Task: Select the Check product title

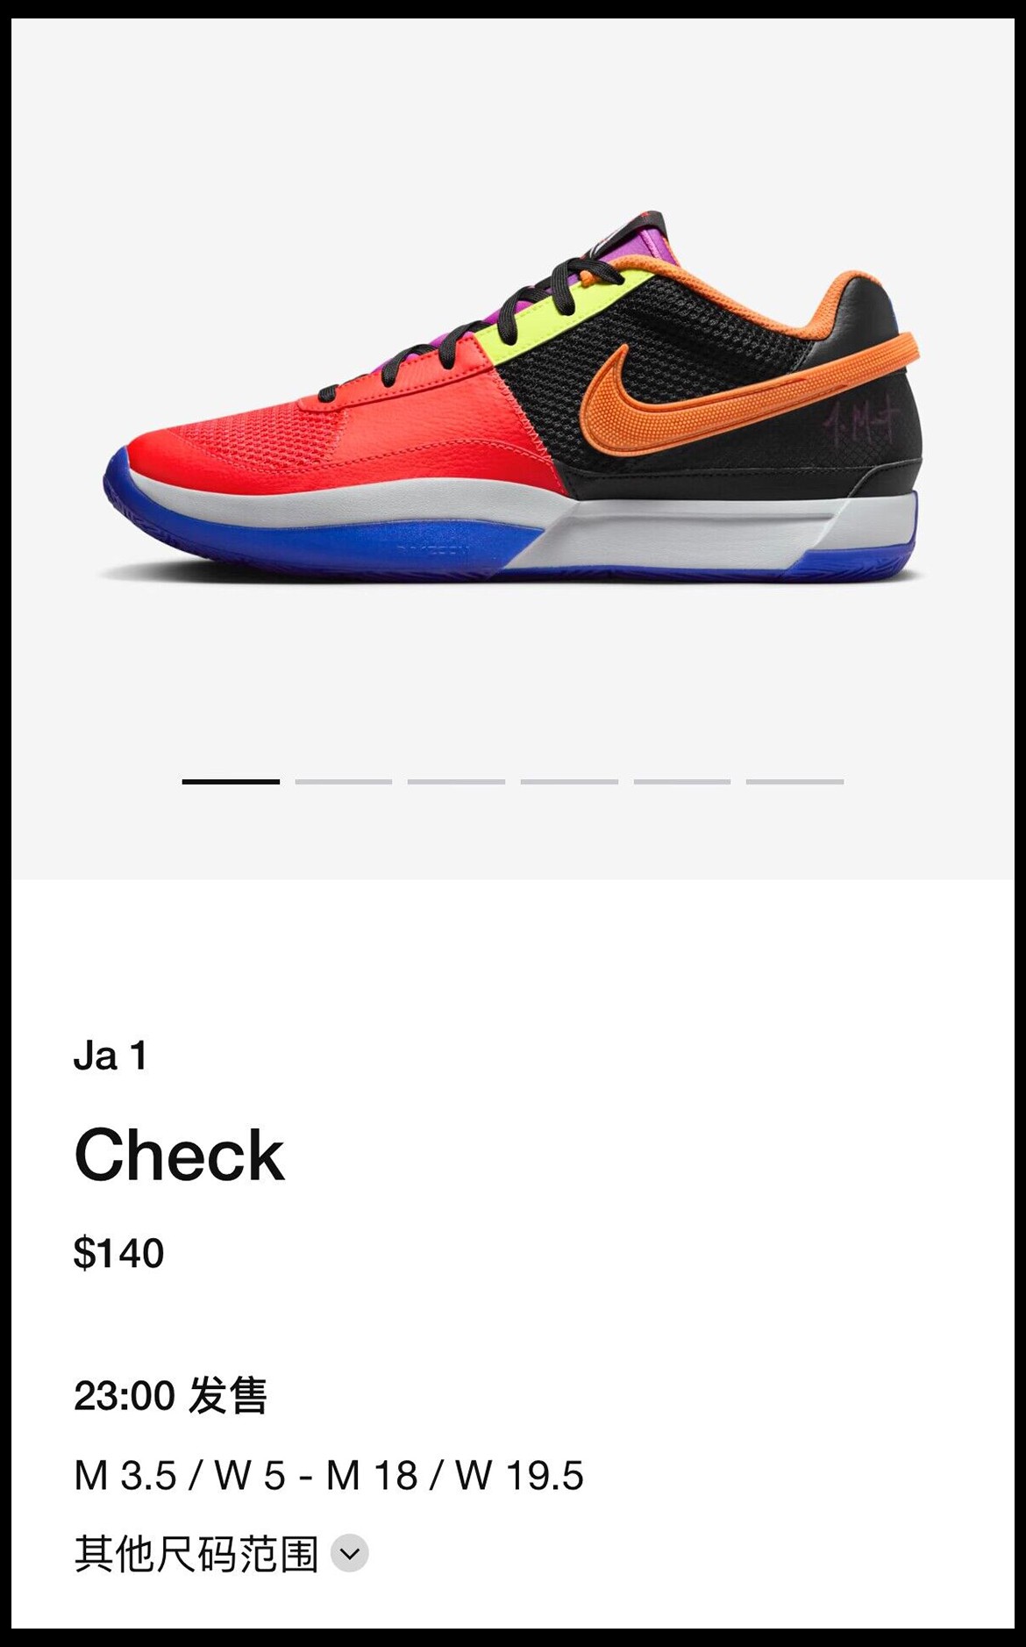Action: click(x=180, y=1155)
